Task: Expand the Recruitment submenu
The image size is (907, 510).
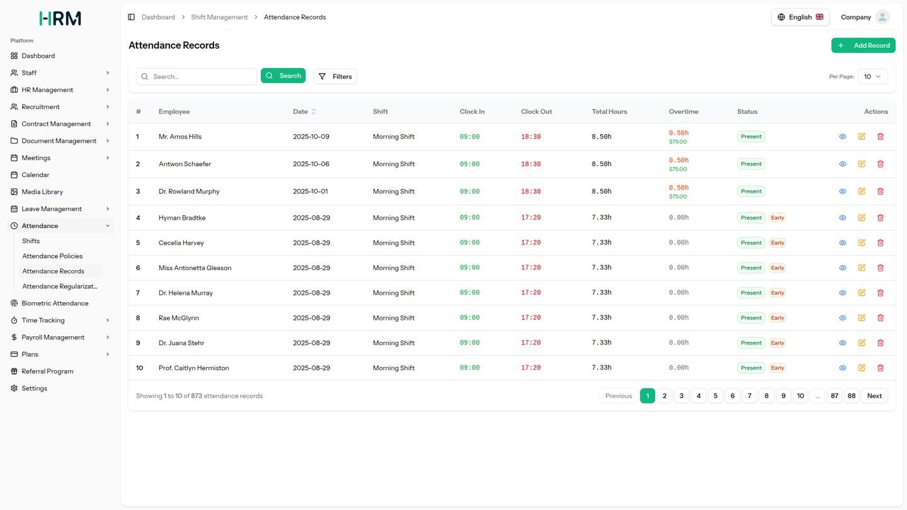Action: click(x=60, y=107)
